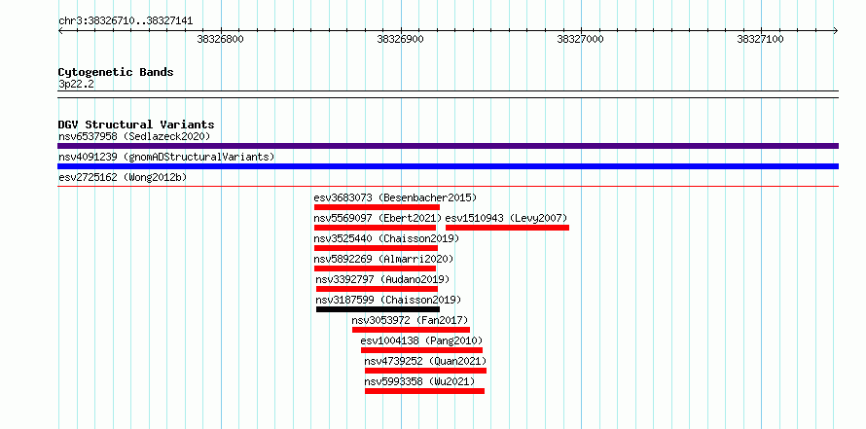Open nsv5993358 (Wu2021) variant label
866x429 pixels.
click(419, 381)
